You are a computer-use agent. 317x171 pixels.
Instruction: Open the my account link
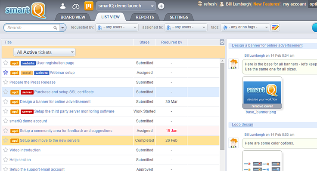(295, 4)
